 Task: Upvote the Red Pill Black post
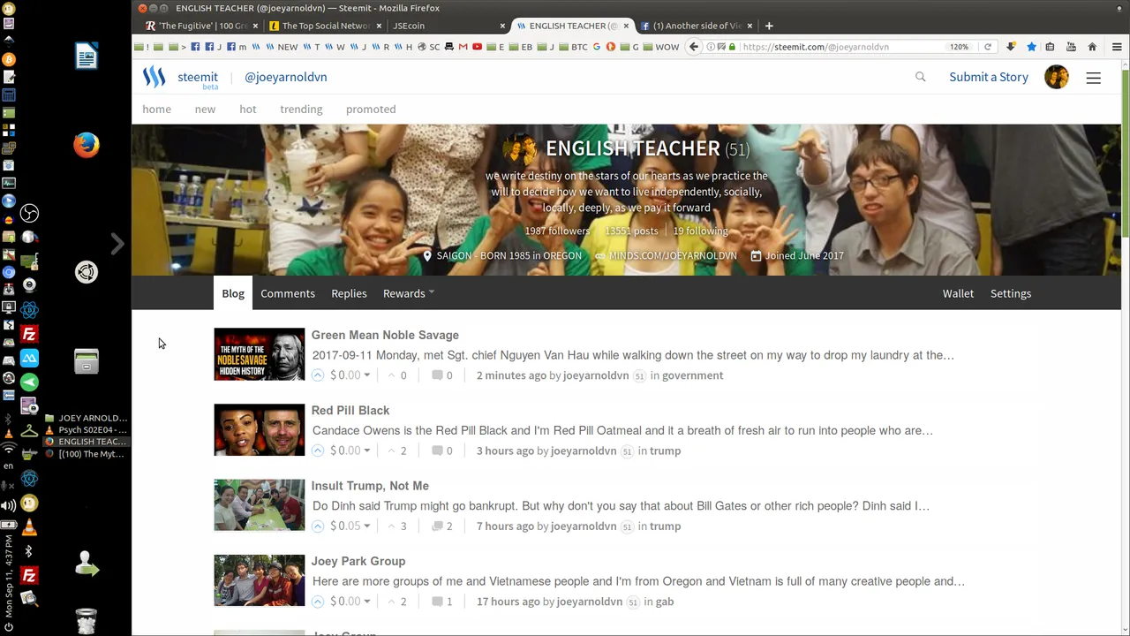click(318, 450)
